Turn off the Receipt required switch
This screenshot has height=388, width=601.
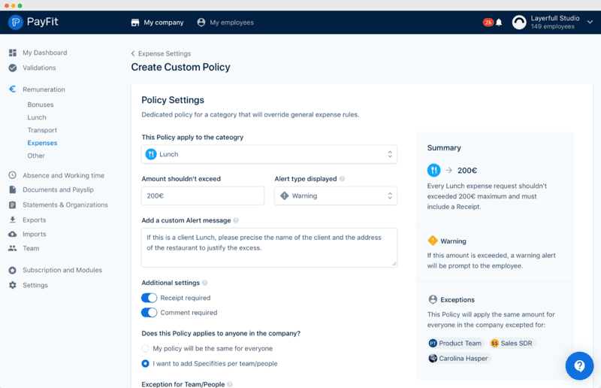[x=149, y=298]
